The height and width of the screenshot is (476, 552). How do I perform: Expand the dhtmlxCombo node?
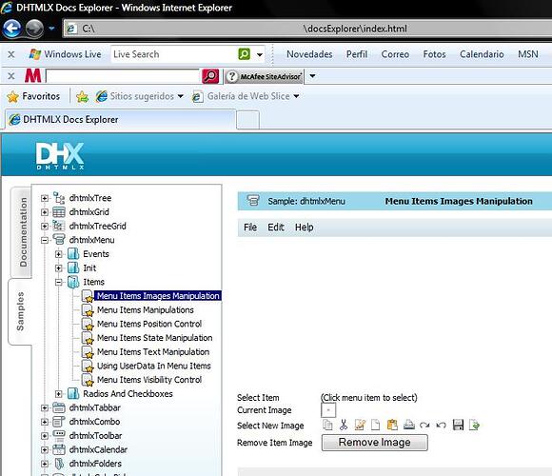[x=45, y=422]
